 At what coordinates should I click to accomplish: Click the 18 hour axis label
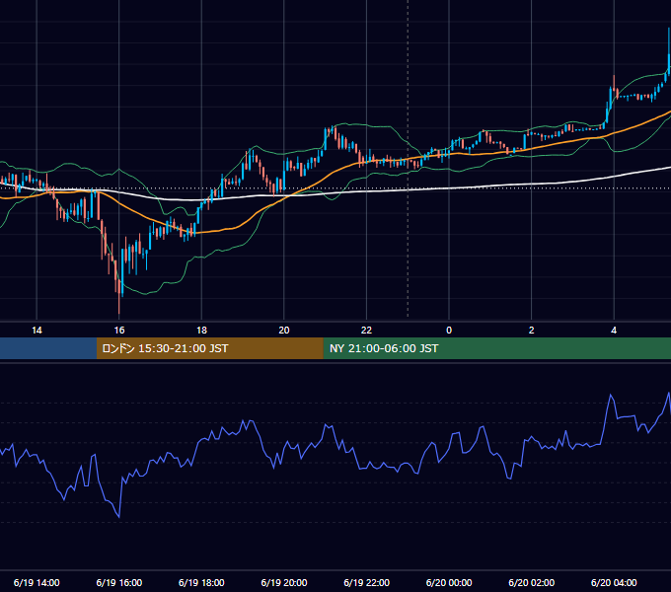pyautogui.click(x=201, y=331)
